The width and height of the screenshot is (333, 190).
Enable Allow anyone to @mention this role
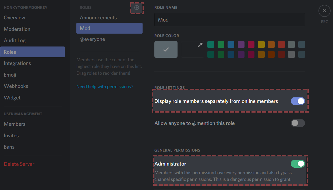click(x=298, y=123)
